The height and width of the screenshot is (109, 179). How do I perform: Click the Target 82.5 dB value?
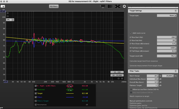(x=85, y=93)
